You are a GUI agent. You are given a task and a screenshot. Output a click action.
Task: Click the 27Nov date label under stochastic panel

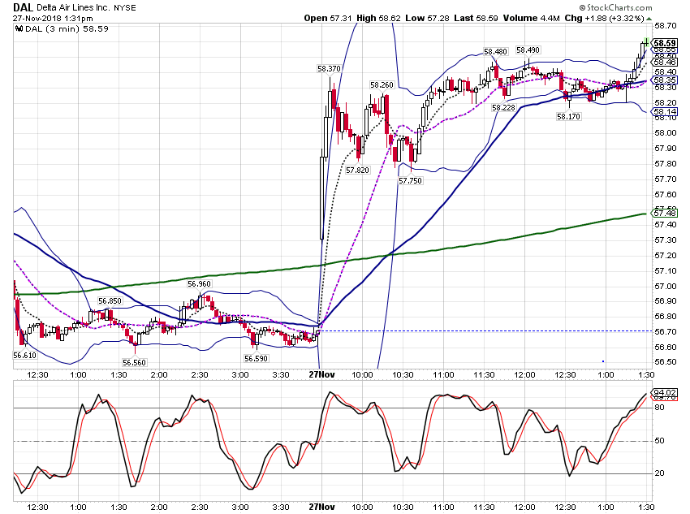point(321,507)
